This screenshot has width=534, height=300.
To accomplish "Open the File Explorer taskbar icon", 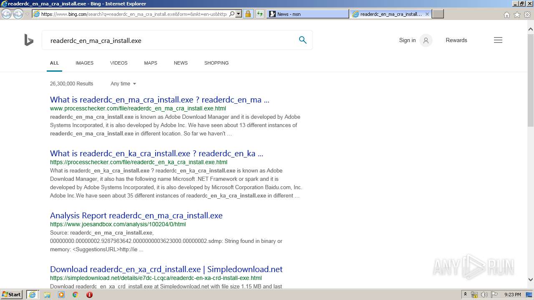I will 47,295.
